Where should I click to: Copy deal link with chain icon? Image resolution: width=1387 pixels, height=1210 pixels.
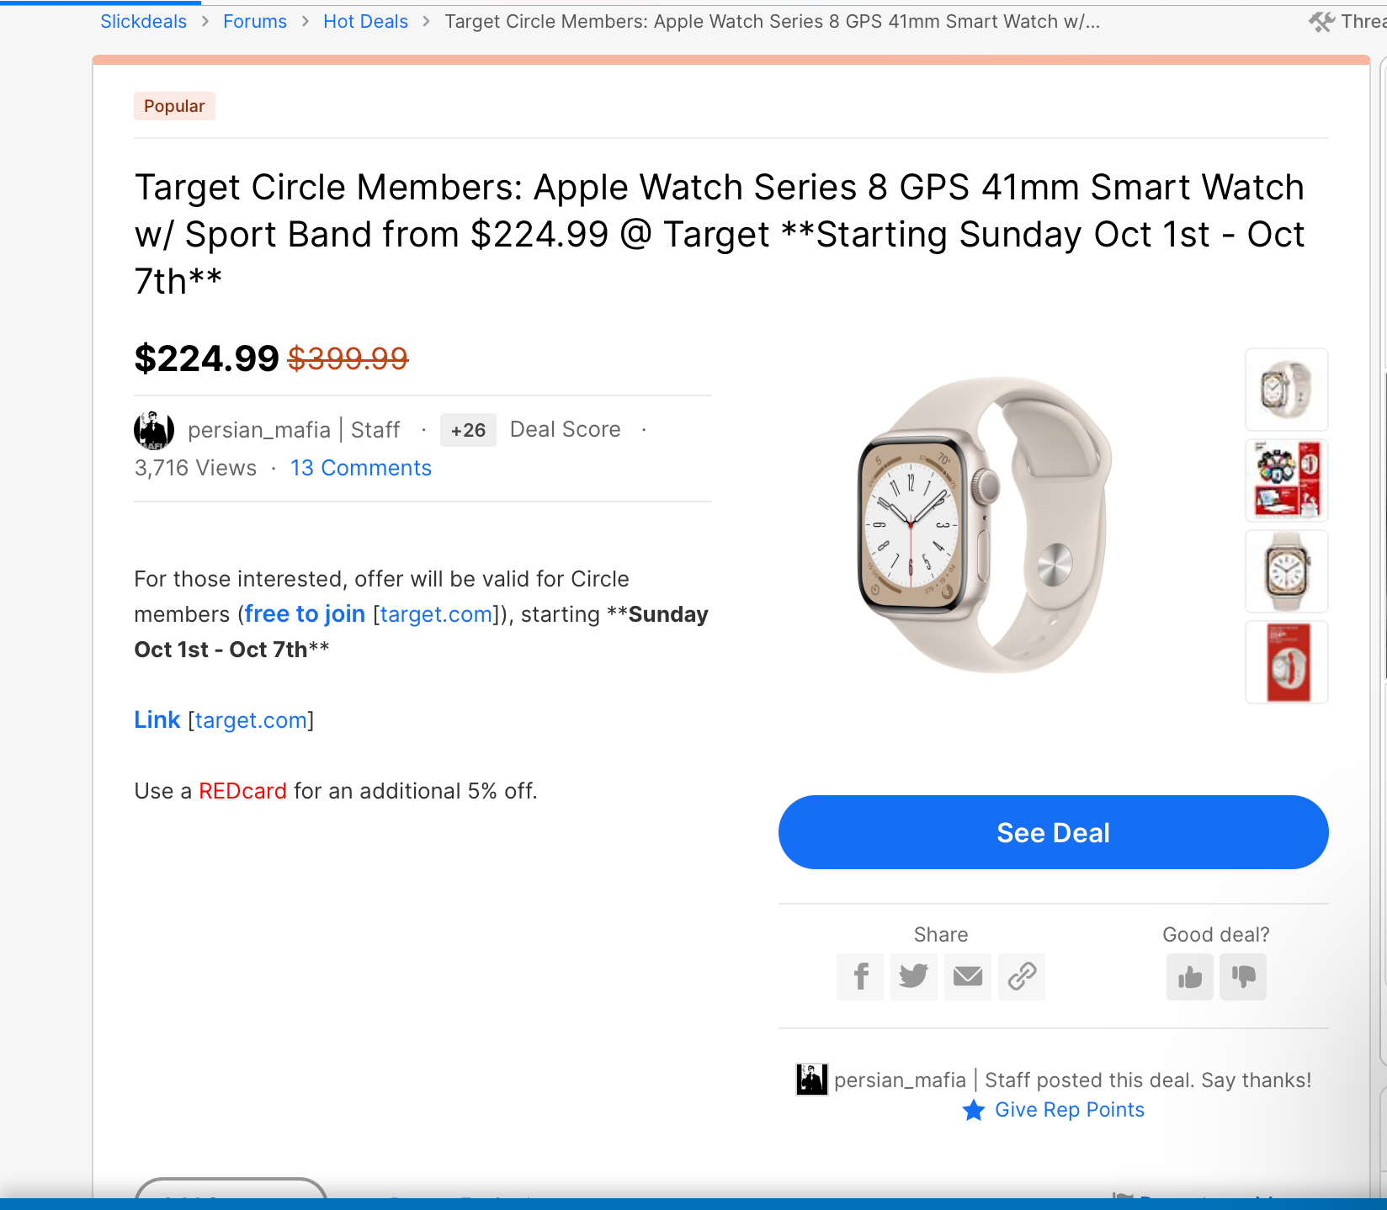(1021, 977)
